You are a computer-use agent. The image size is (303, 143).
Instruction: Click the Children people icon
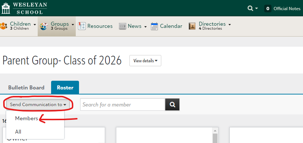pos(4,26)
